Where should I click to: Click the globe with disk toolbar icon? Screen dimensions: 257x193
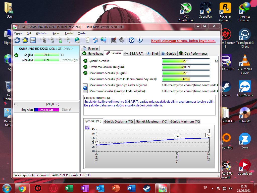(77, 40)
